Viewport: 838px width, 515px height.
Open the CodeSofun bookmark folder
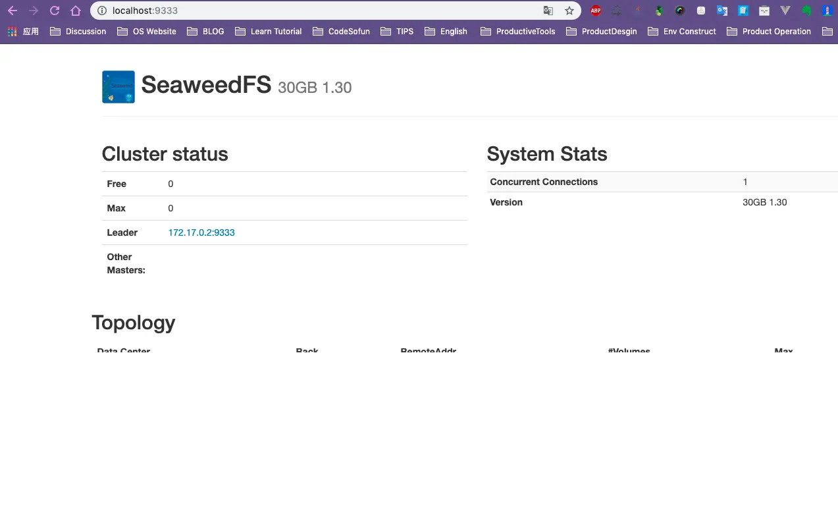pos(341,31)
